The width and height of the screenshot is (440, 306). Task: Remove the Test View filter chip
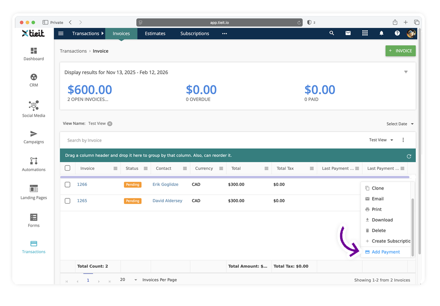pos(110,124)
